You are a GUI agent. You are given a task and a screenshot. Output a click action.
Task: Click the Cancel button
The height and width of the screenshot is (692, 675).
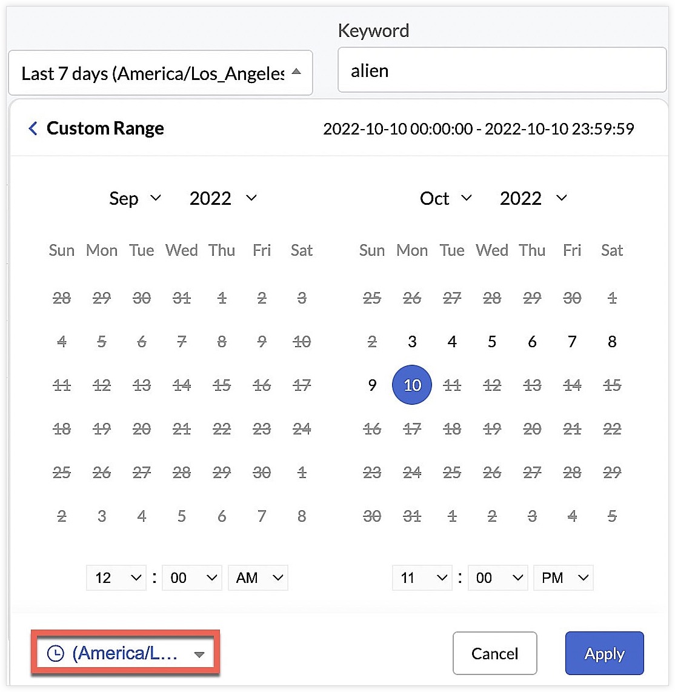(494, 653)
